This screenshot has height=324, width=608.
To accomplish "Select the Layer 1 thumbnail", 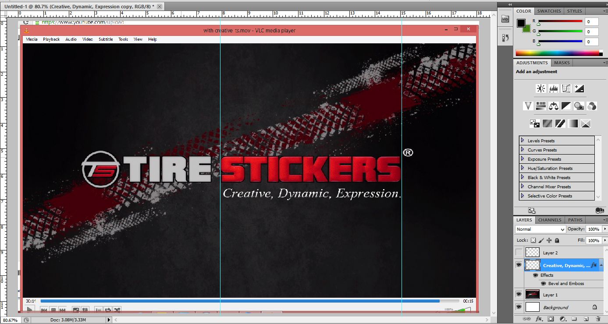I will coord(533,294).
